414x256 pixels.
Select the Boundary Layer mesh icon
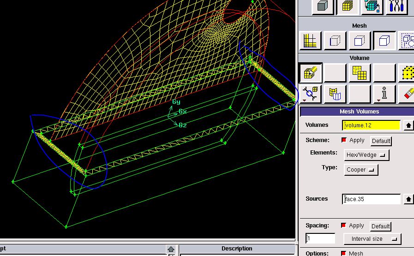[311, 41]
